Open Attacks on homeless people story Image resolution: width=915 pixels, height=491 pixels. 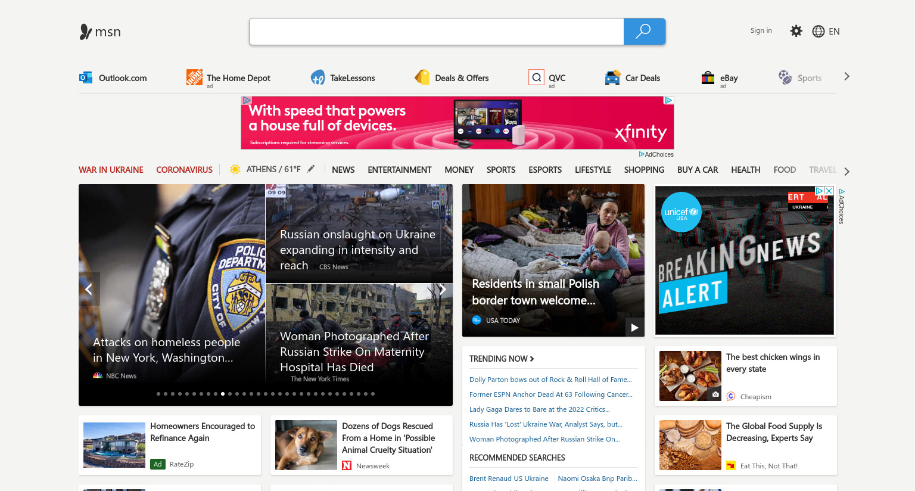coord(166,350)
